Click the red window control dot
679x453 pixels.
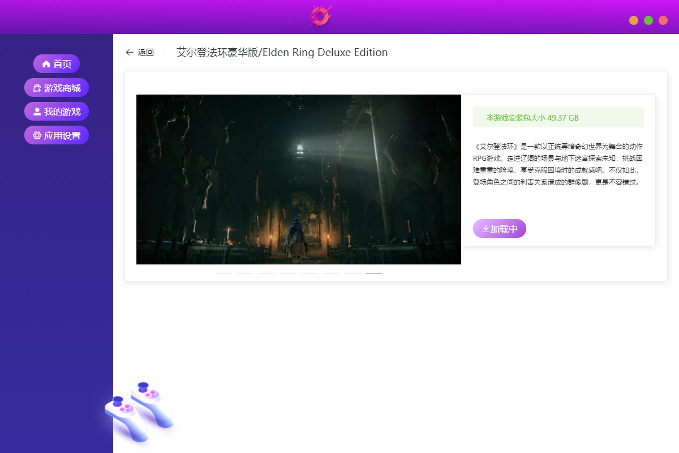pos(663,20)
